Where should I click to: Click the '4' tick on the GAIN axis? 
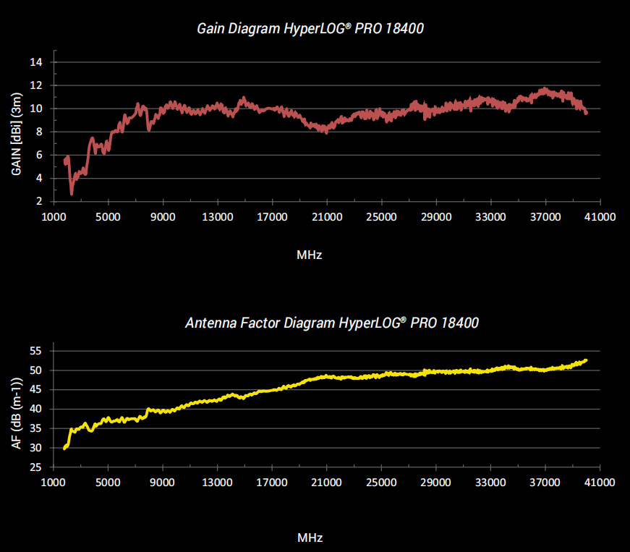[x=39, y=178]
